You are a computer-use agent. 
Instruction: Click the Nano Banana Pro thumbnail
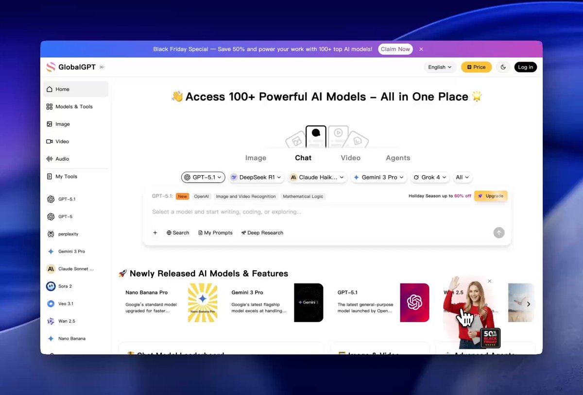[203, 303]
